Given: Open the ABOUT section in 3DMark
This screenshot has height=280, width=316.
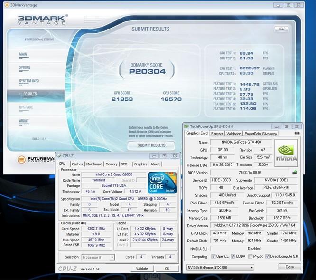Looking at the screenshot, I should point(24,121).
